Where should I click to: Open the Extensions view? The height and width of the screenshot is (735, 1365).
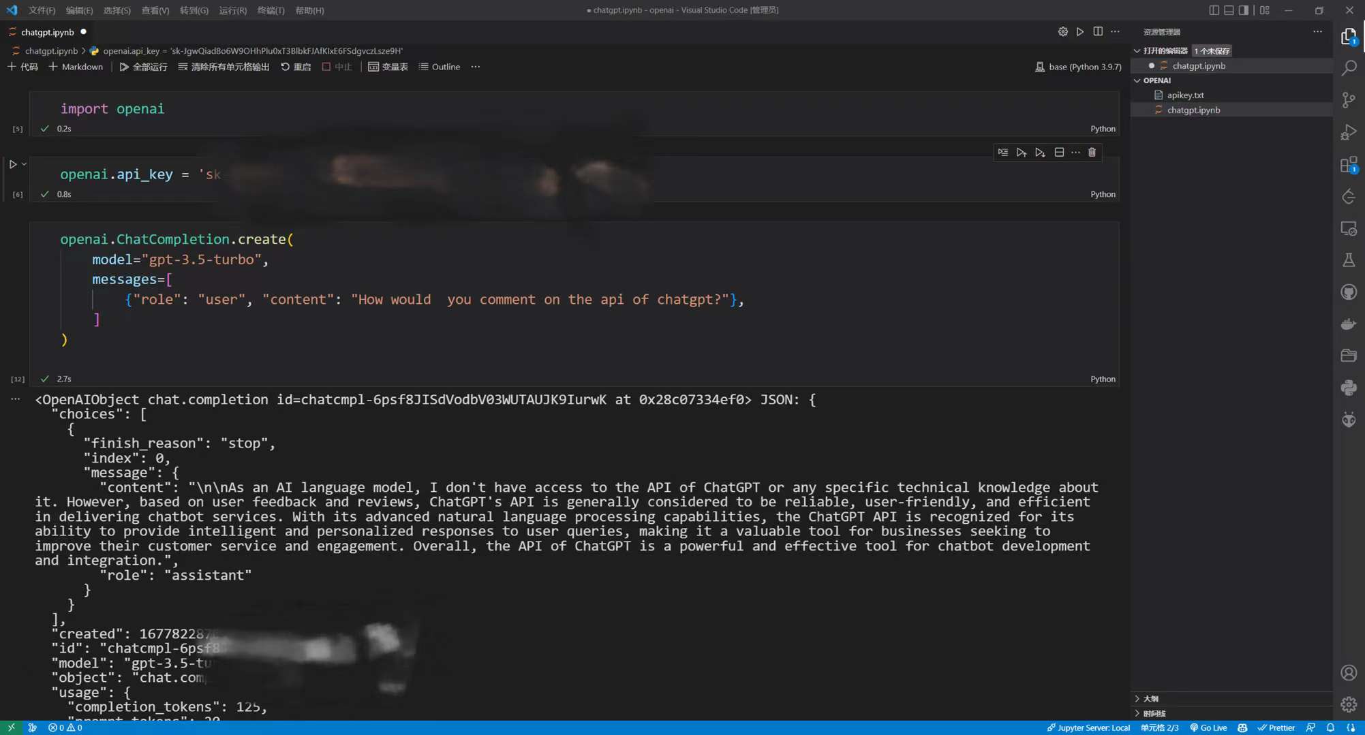click(x=1349, y=164)
